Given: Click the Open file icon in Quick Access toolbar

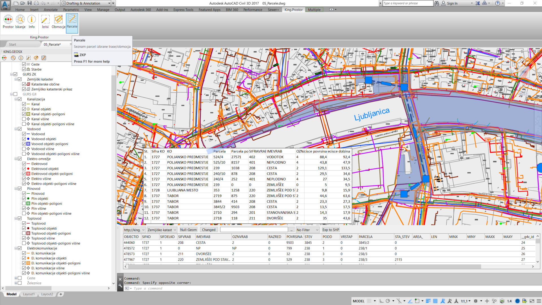Looking at the screenshot, I should click(x=23, y=3).
